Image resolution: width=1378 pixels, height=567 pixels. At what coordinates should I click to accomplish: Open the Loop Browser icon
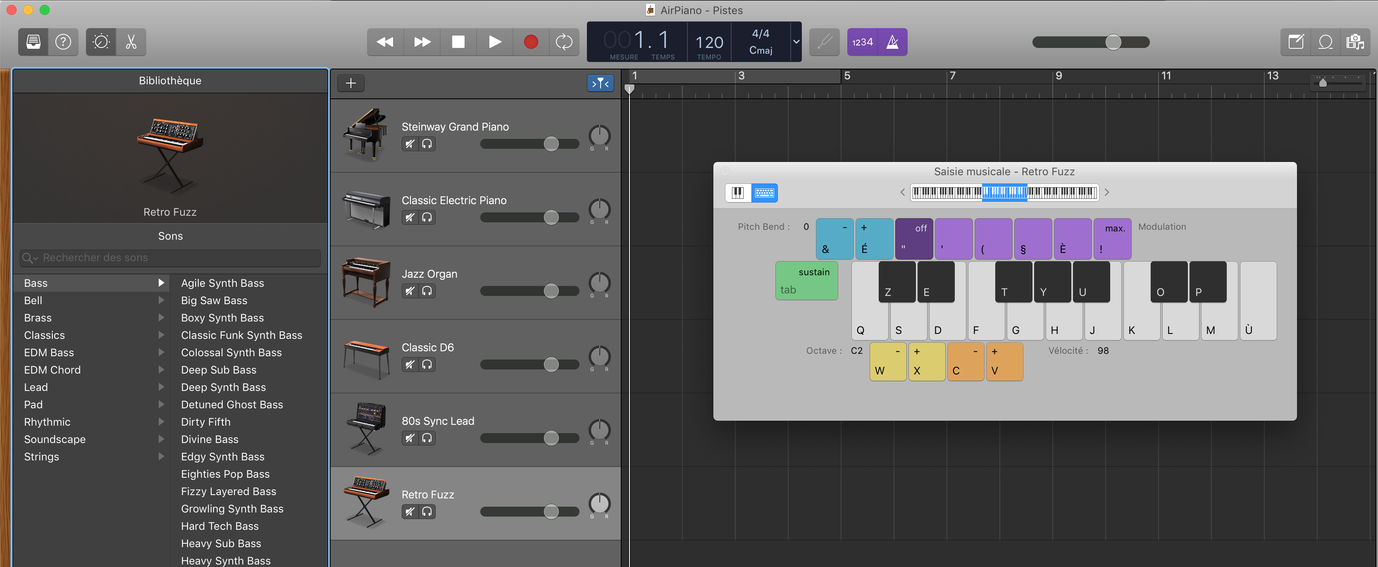[1326, 42]
